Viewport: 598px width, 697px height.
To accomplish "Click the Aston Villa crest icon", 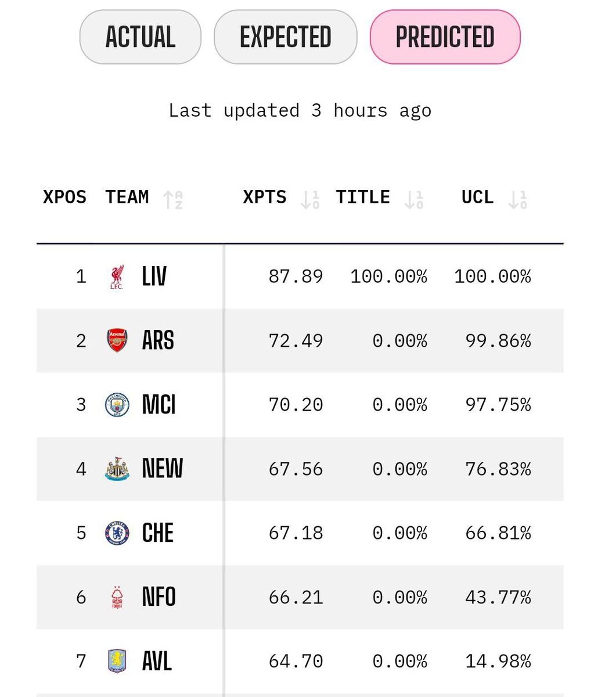I will pyautogui.click(x=117, y=661).
